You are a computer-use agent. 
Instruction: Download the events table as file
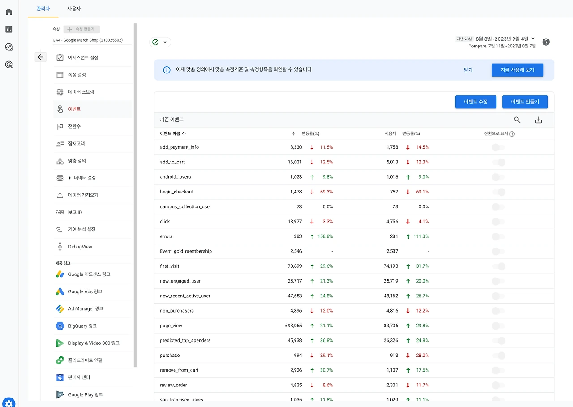point(539,120)
